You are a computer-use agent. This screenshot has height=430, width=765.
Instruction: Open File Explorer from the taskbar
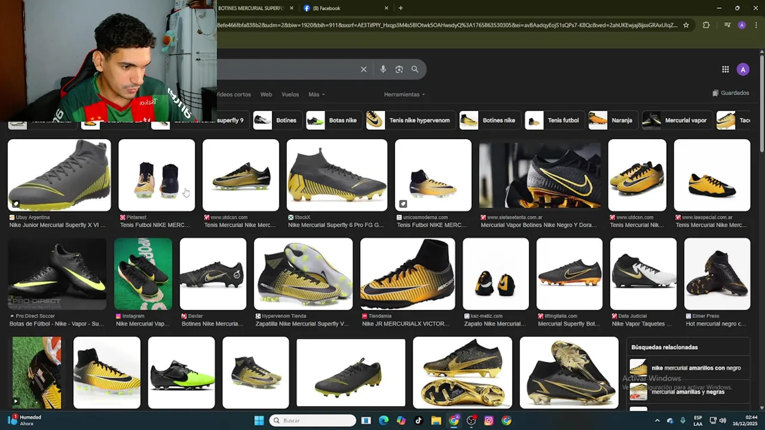pyautogui.click(x=436, y=420)
